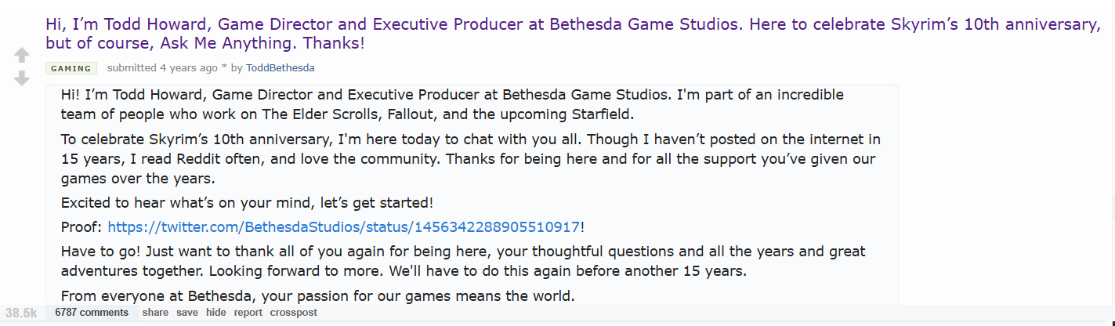
Task: Save this post
Action: pyautogui.click(x=187, y=313)
